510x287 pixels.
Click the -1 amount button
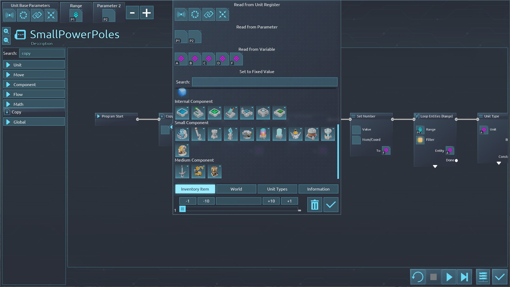[188, 201]
